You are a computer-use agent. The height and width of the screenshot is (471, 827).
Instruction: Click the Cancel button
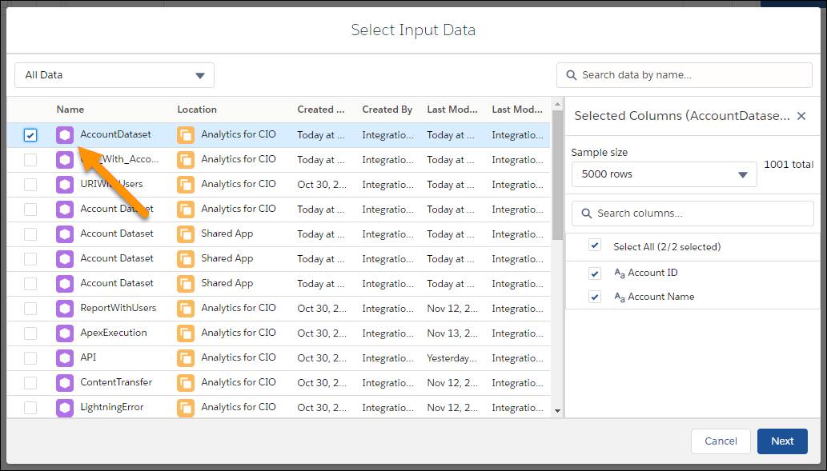(x=721, y=441)
